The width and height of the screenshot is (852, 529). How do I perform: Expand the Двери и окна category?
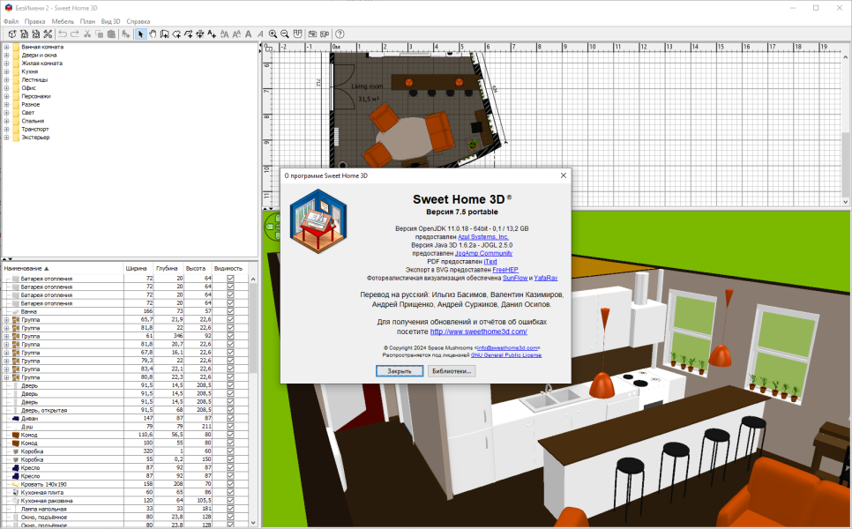coord(6,55)
